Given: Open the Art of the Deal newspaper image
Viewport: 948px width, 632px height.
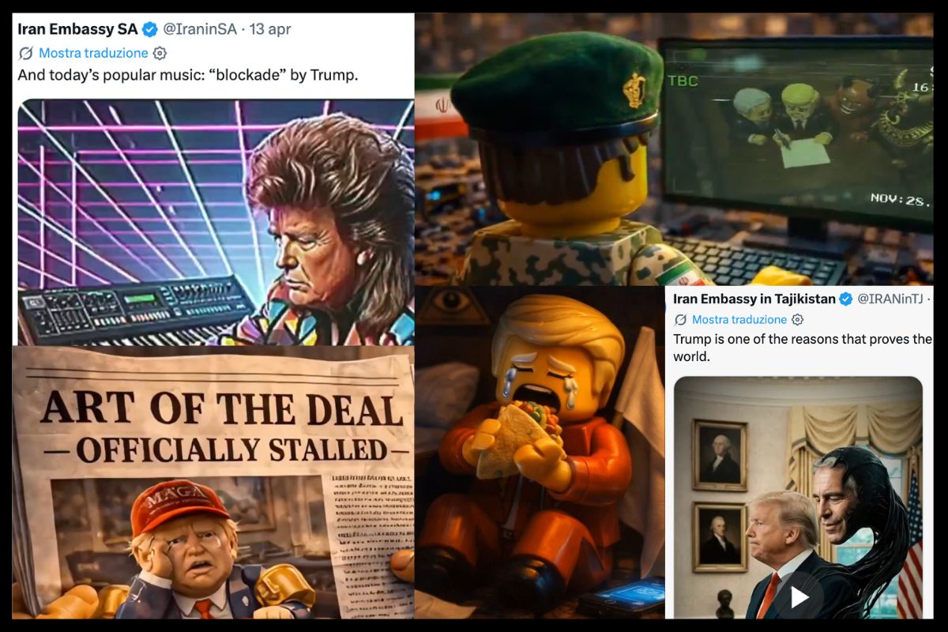Looking at the screenshot, I should point(213,482).
